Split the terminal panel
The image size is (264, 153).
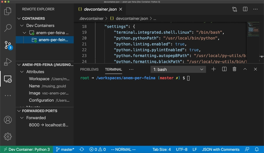point(224,69)
